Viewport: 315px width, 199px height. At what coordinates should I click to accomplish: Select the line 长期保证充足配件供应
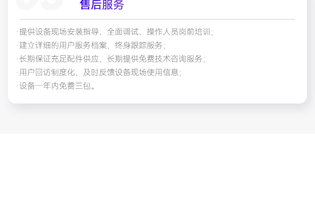coord(111,59)
